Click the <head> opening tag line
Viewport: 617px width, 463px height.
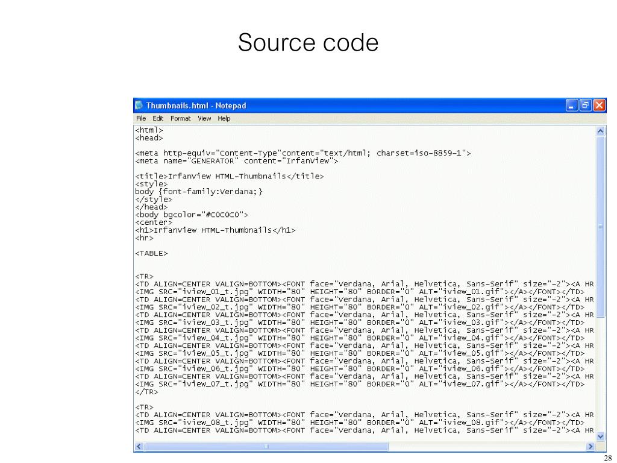[x=149, y=138]
